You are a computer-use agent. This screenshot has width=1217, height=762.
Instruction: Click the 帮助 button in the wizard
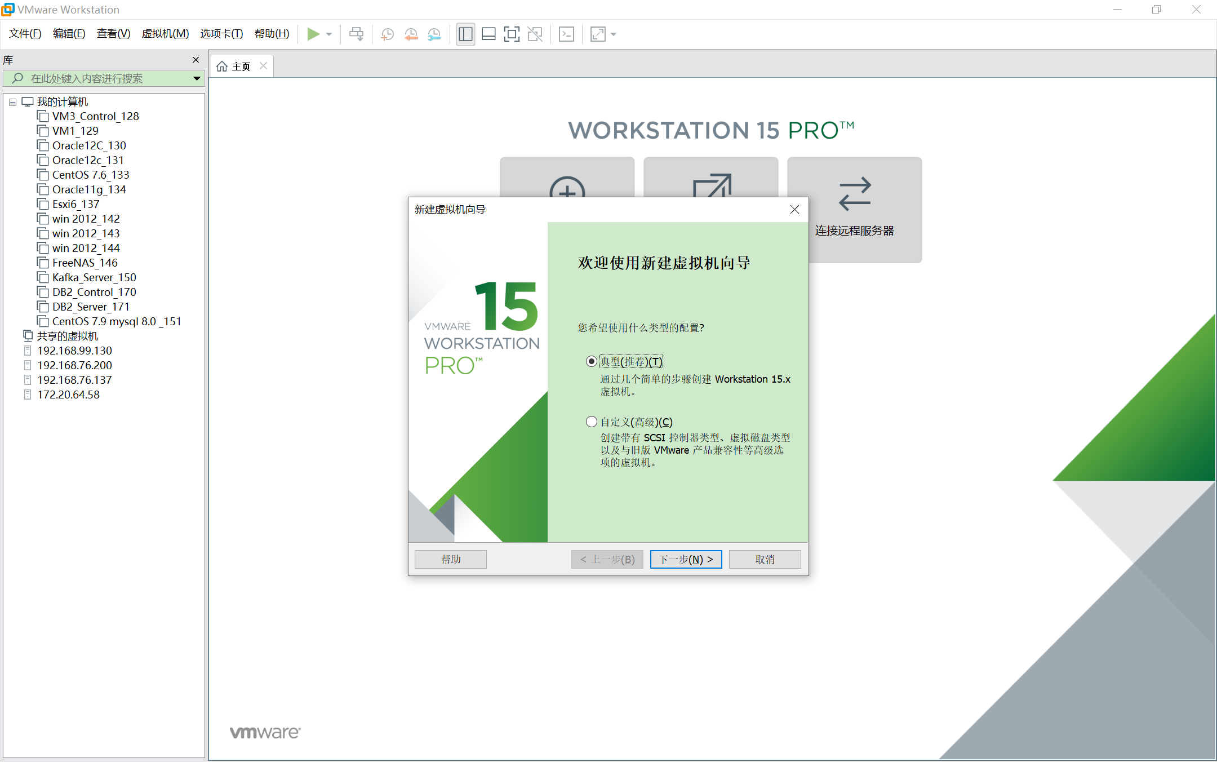pos(450,559)
